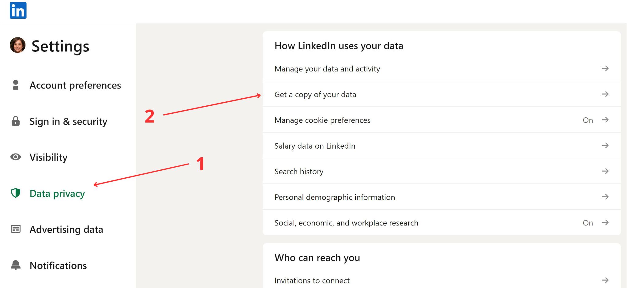
Task: Open Manage cookie preferences, currently On
Action: [322, 120]
